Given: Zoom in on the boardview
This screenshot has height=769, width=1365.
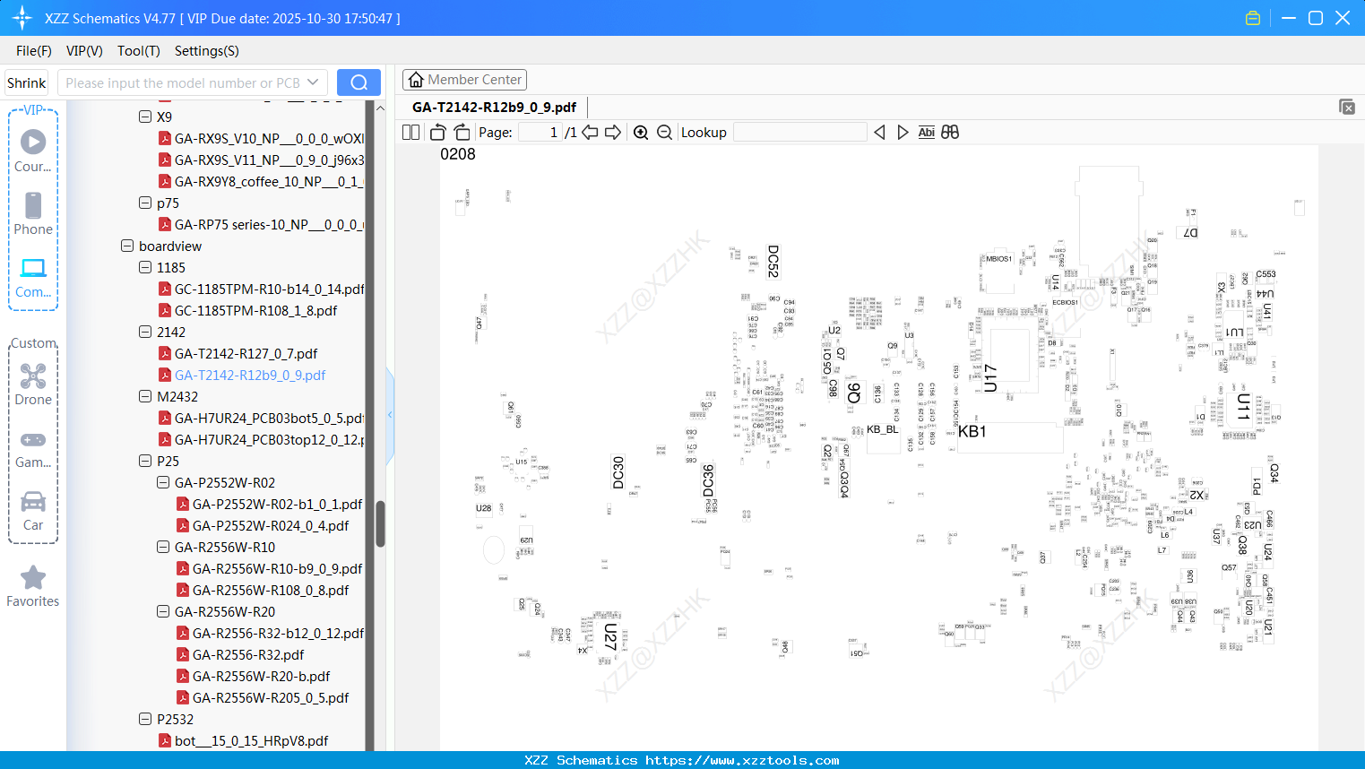Looking at the screenshot, I should [641, 132].
